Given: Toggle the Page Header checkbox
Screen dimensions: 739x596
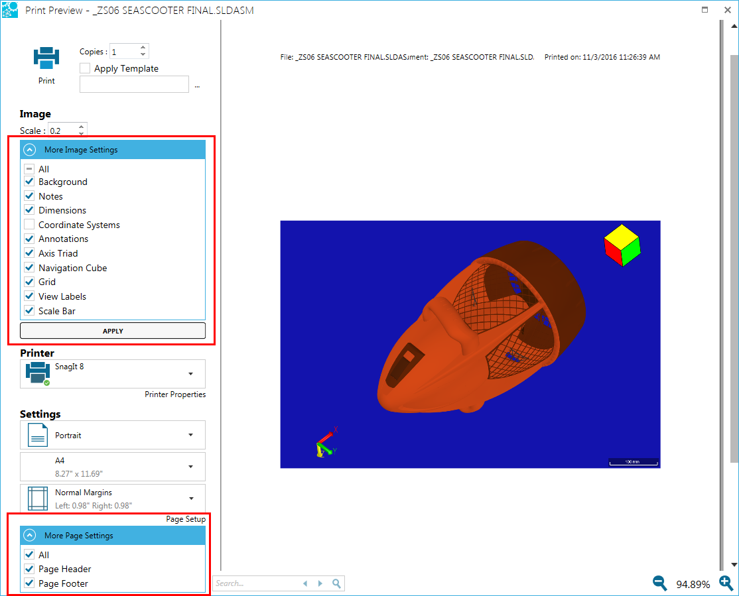Looking at the screenshot, I should point(29,569).
